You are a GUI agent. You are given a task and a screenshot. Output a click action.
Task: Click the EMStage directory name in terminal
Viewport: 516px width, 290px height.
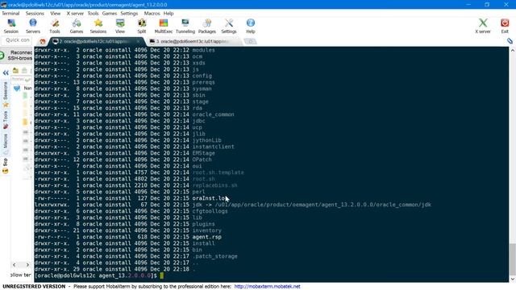pyautogui.click(x=204, y=153)
